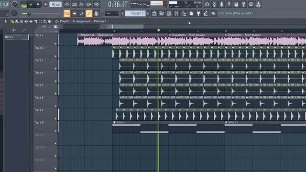Save project with floppy disk icon
This screenshot has height=172, width=306.
[x=236, y=4]
